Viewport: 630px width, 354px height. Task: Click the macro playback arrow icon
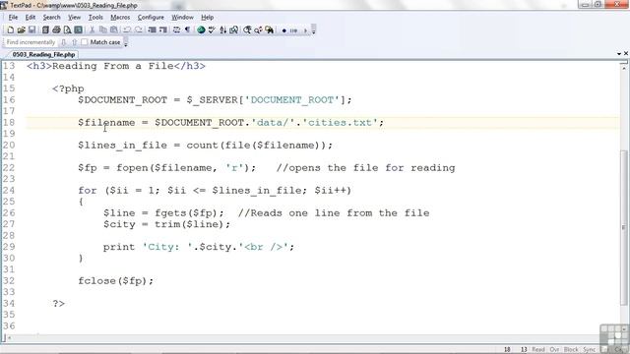coord(305,30)
